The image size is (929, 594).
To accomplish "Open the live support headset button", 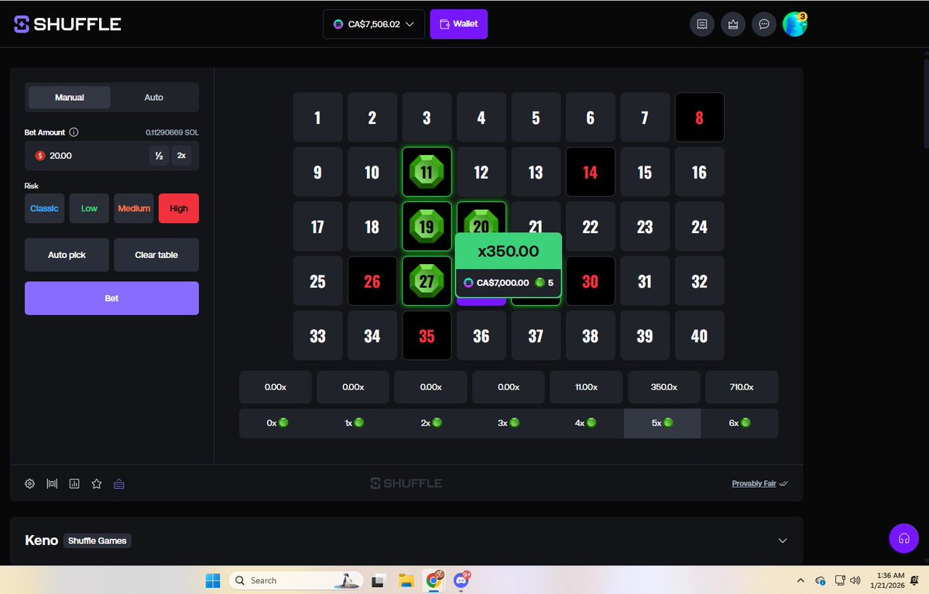I will click(x=903, y=538).
